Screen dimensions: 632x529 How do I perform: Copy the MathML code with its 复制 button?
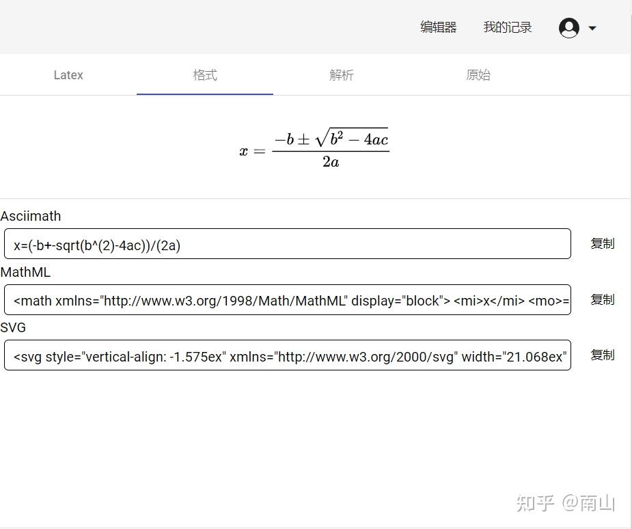602,299
